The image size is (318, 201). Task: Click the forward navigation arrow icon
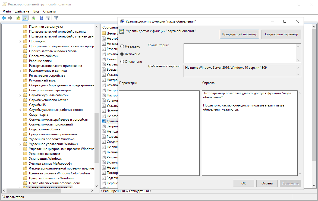point(10,18)
